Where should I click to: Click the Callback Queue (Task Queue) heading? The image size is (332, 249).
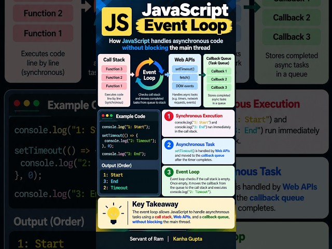tap(219, 61)
